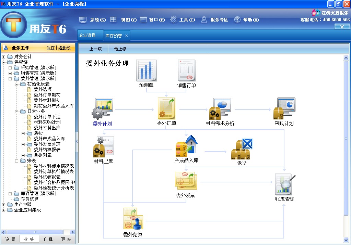Expand 库存管理[演示版] node

10,194
